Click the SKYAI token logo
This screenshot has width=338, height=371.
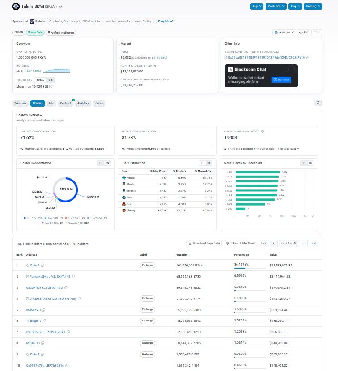click(16, 6)
